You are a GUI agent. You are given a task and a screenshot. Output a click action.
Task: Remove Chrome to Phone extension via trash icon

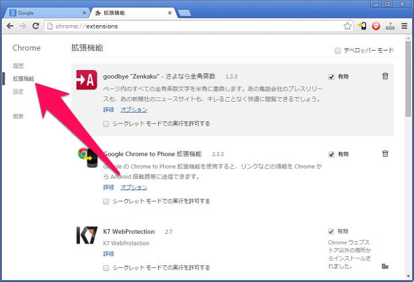click(385, 153)
